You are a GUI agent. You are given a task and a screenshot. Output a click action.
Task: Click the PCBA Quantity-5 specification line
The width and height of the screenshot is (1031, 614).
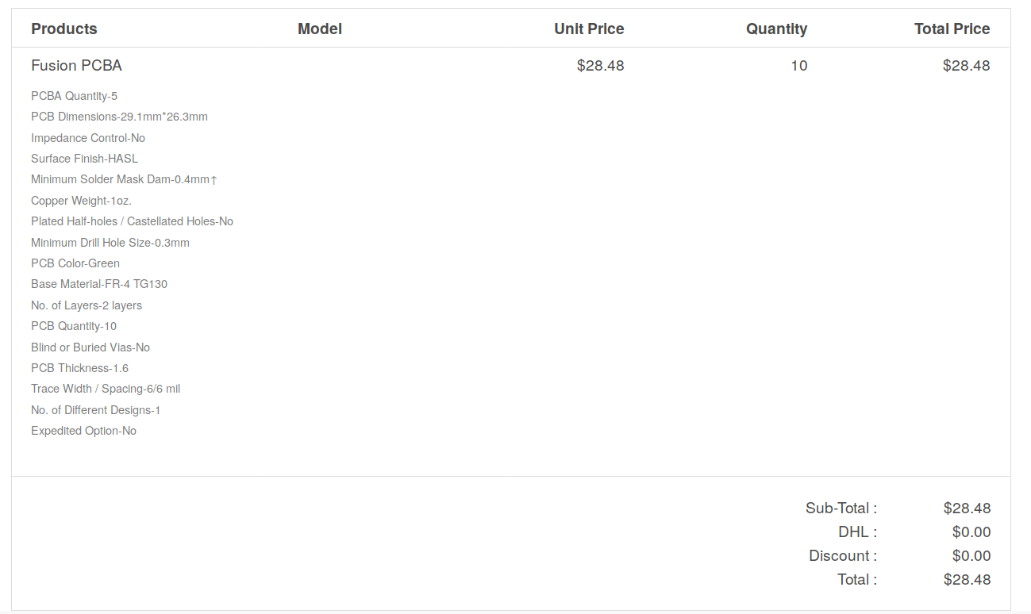pyautogui.click(x=75, y=96)
